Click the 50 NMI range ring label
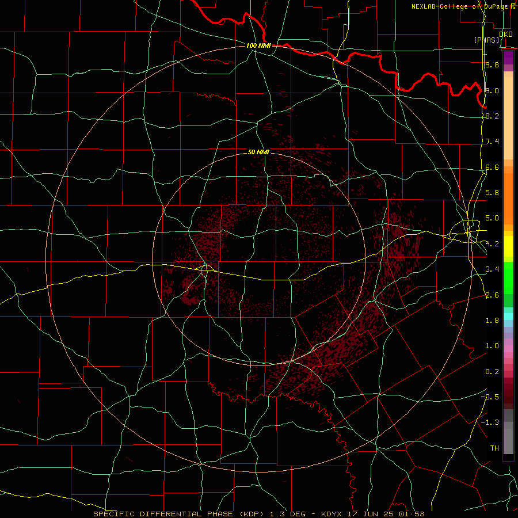Image resolution: width=518 pixels, height=518 pixels. coord(258,152)
